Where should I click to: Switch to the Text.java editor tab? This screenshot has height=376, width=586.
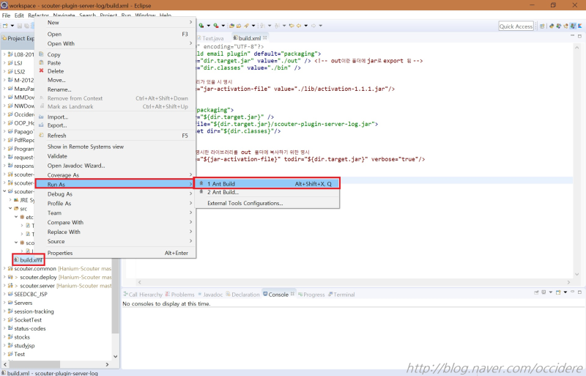[210, 38]
